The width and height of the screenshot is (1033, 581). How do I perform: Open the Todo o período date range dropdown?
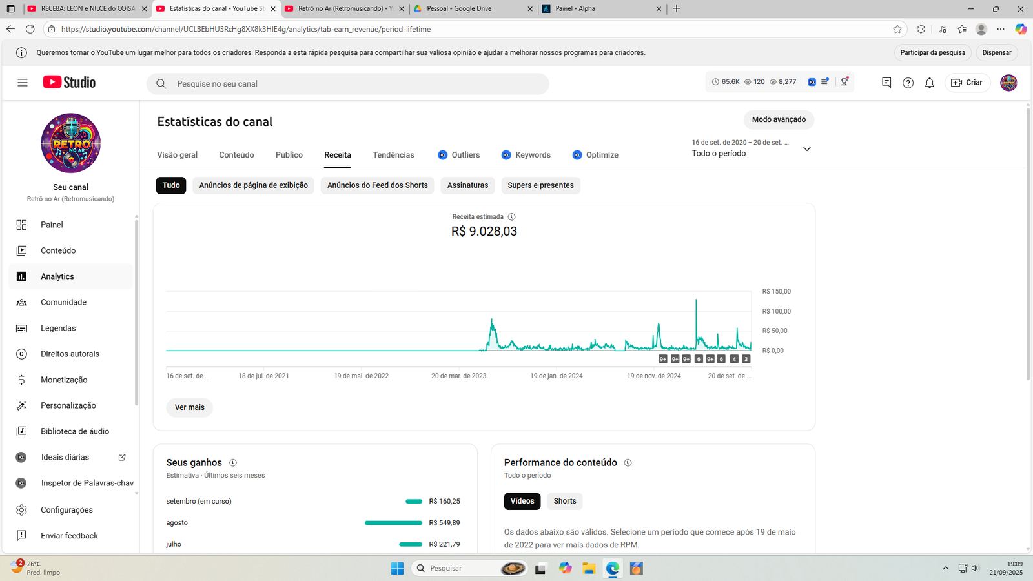pos(752,148)
